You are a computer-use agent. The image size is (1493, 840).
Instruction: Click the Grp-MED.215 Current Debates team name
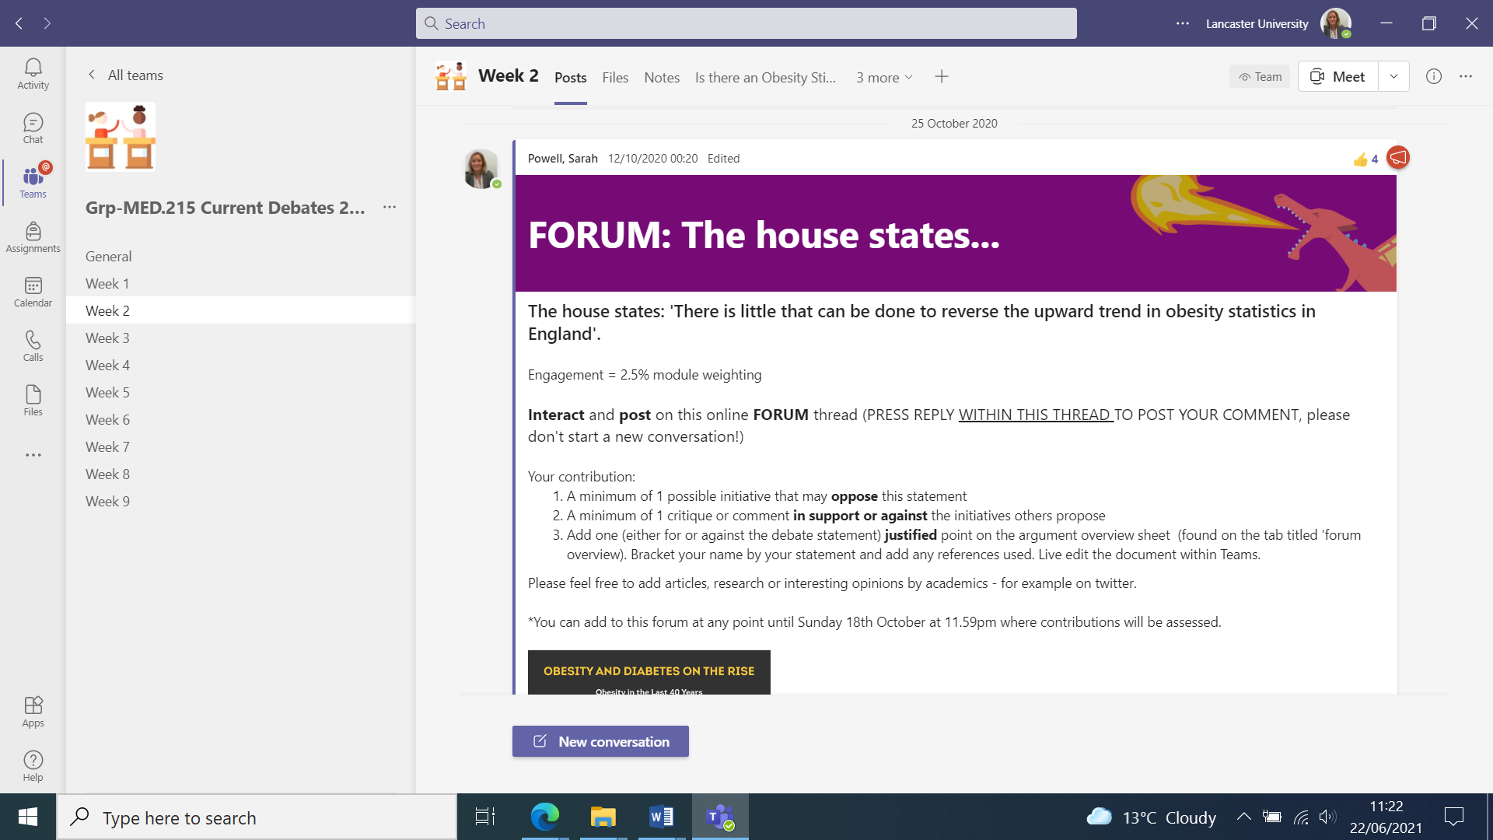[225, 208]
